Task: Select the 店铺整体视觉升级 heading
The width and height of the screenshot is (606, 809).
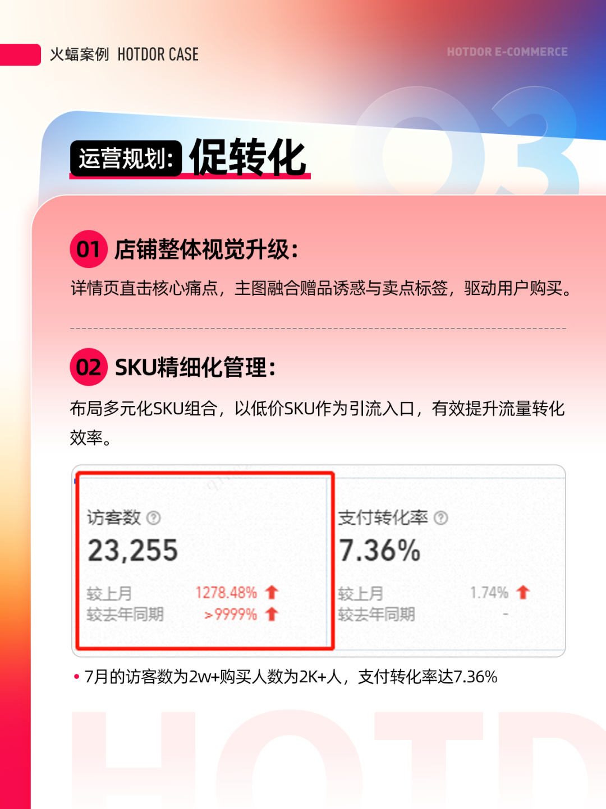Action: point(206,249)
